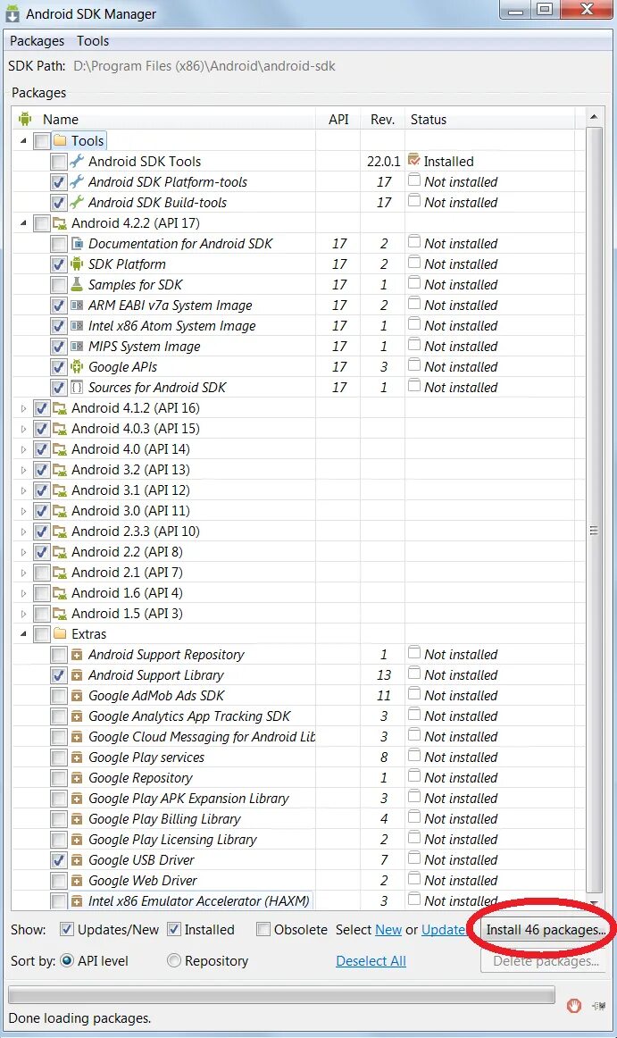
Task: Click the Updates link
Action: coord(444,929)
